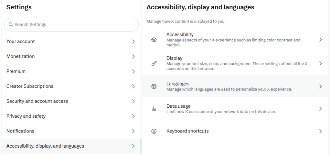Click the paintbrush icon beside Display
Image resolution: width=331 pixels, height=156 pixels.
coord(154,63)
